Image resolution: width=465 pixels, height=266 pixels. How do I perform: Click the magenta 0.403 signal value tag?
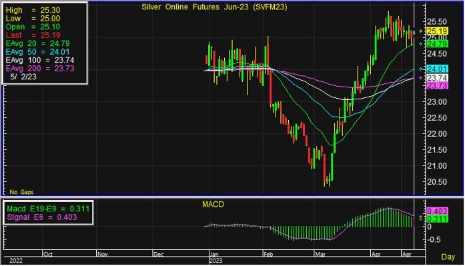click(x=437, y=211)
